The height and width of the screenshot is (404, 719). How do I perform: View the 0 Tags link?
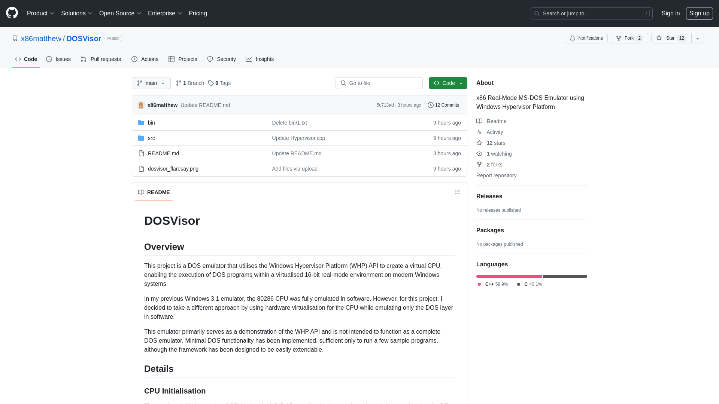pos(219,83)
